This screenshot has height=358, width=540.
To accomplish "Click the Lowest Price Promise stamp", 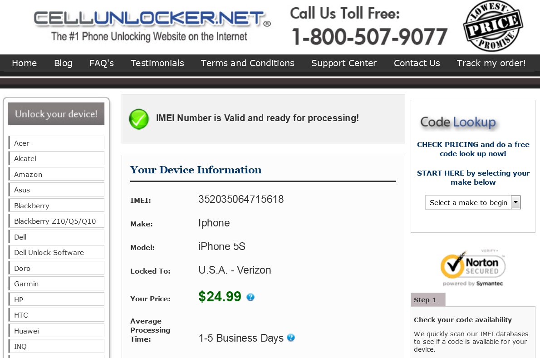I will pos(492,26).
